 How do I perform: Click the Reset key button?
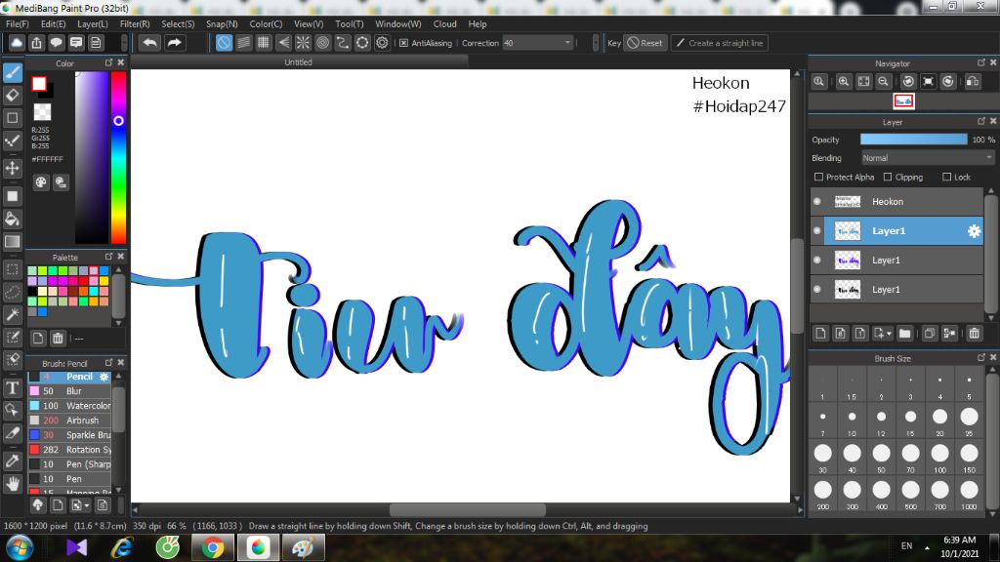tap(645, 43)
